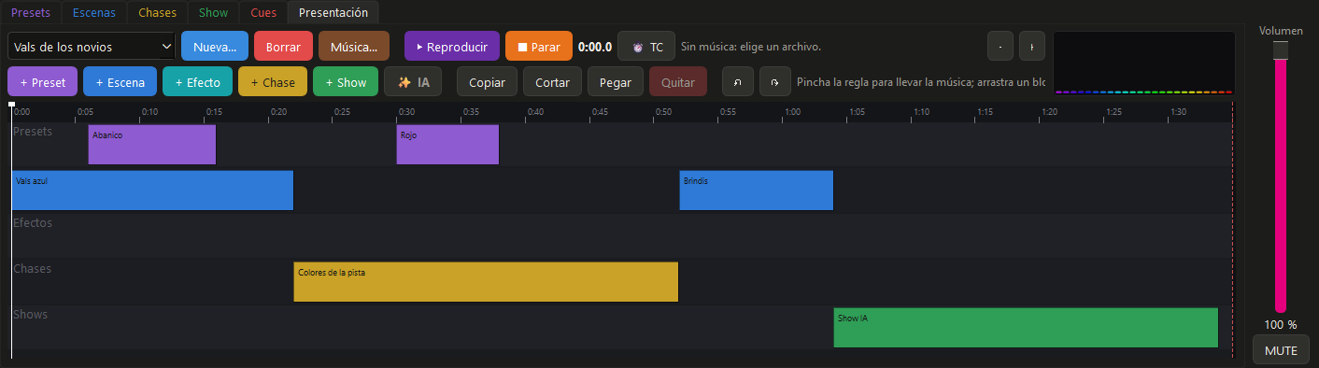Select the Show IA block
1319x368 pixels.
tap(1026, 328)
